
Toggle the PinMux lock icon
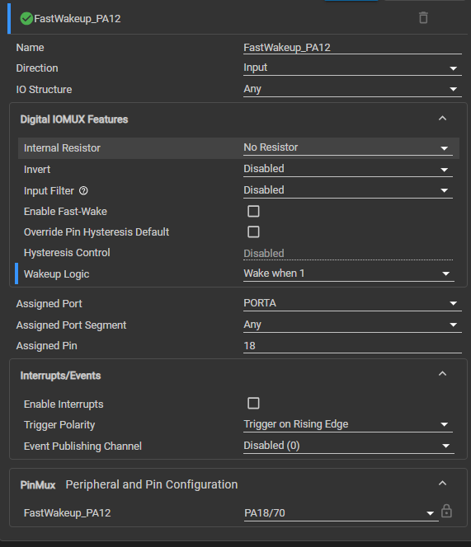(446, 511)
